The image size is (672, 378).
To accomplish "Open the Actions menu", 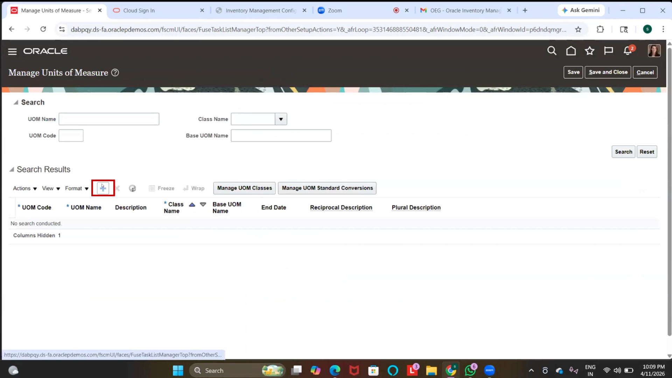I will tap(25, 188).
